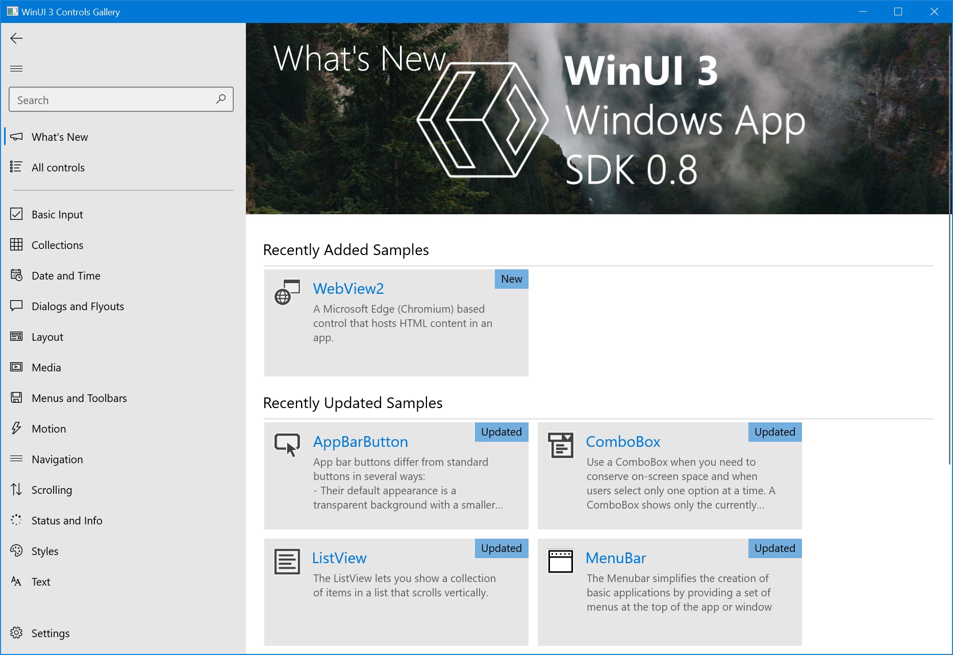Click the Recently Added Samples heading
Image resolution: width=953 pixels, height=655 pixels.
(346, 250)
